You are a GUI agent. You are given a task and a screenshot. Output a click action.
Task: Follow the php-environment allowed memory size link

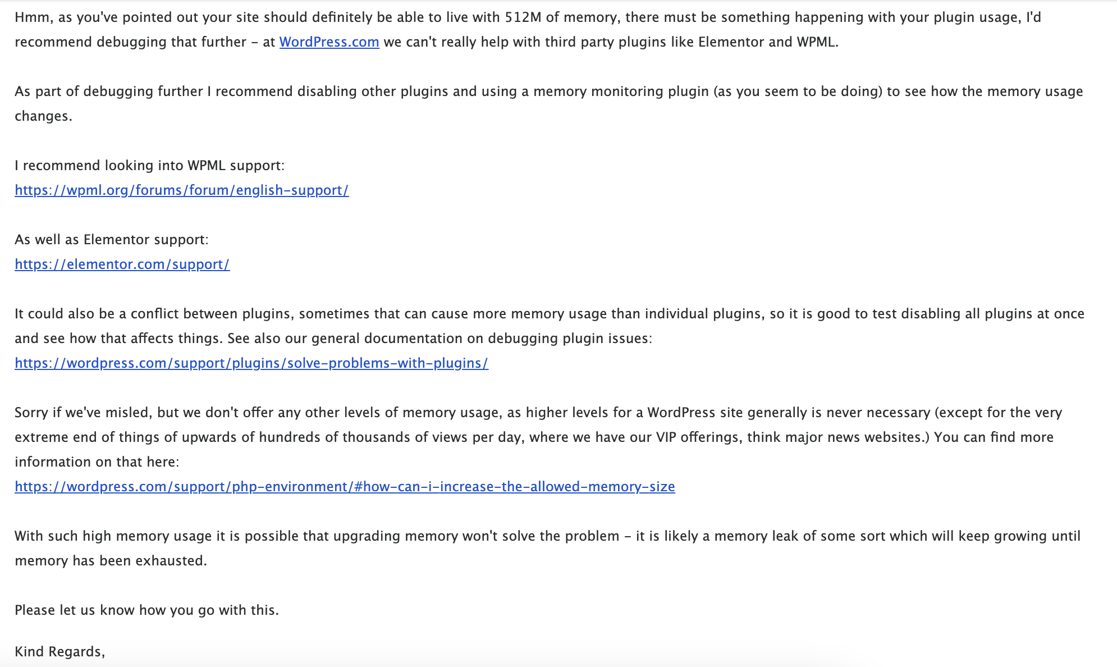point(344,487)
